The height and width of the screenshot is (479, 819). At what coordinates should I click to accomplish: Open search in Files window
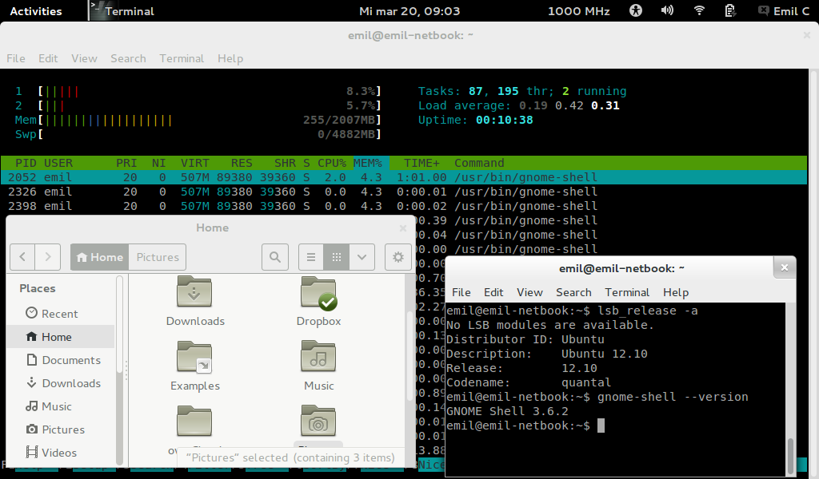[275, 257]
